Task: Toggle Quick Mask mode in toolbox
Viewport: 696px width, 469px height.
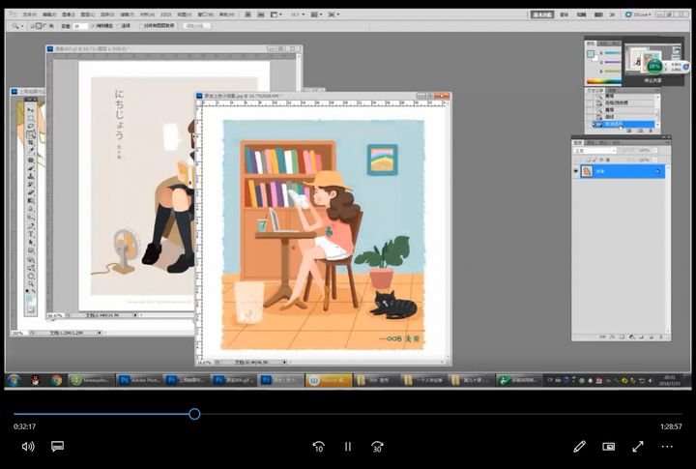Action: click(30, 309)
